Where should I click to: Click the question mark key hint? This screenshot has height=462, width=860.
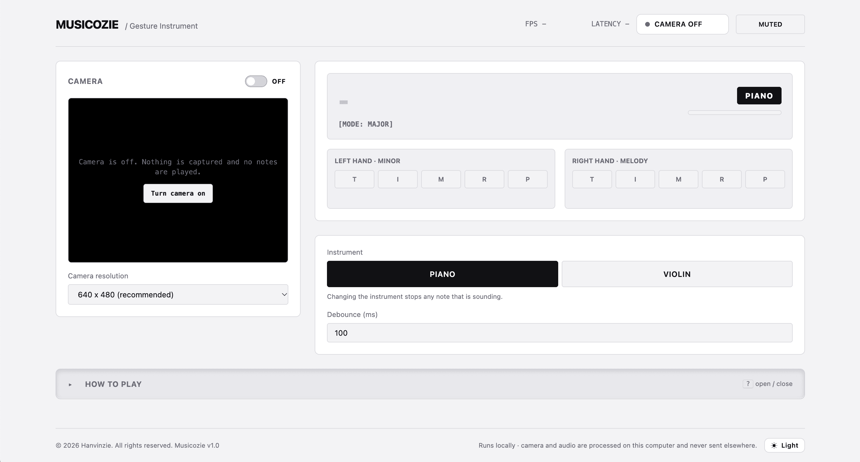click(x=748, y=384)
